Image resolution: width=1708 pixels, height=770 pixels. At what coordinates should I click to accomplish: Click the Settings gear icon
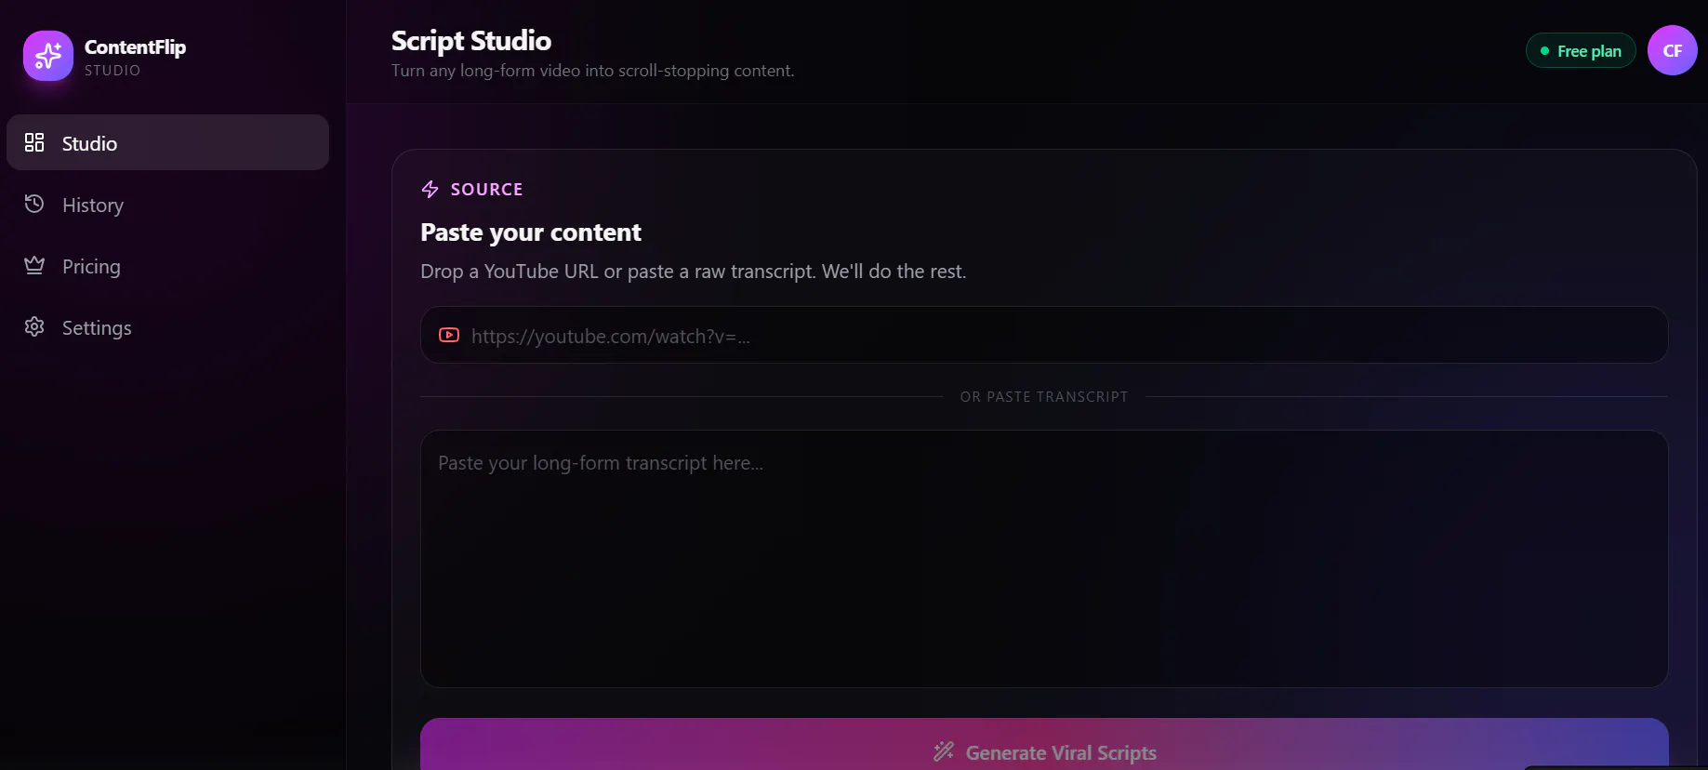click(34, 326)
